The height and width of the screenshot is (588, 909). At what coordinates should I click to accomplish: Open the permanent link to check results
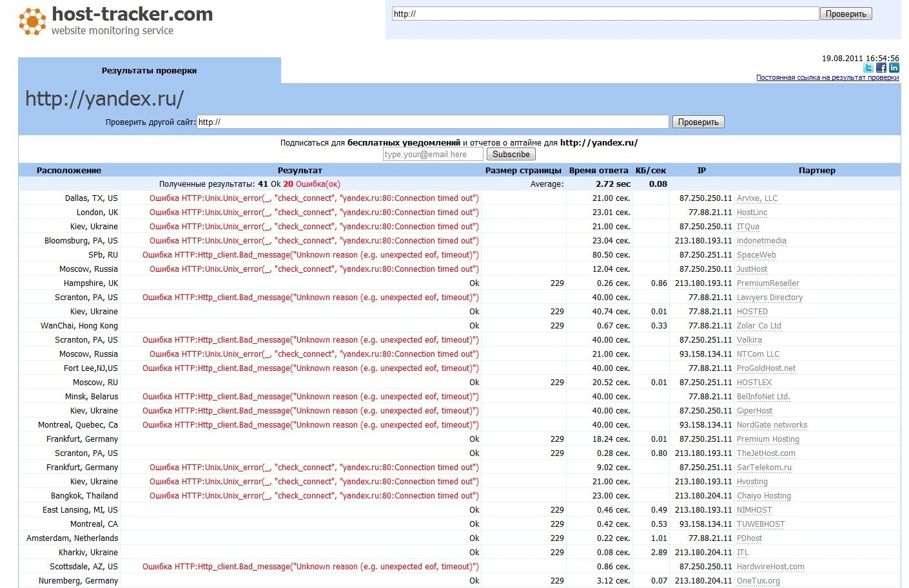[827, 78]
